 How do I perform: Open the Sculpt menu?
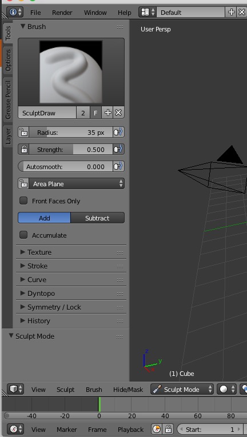65,390
